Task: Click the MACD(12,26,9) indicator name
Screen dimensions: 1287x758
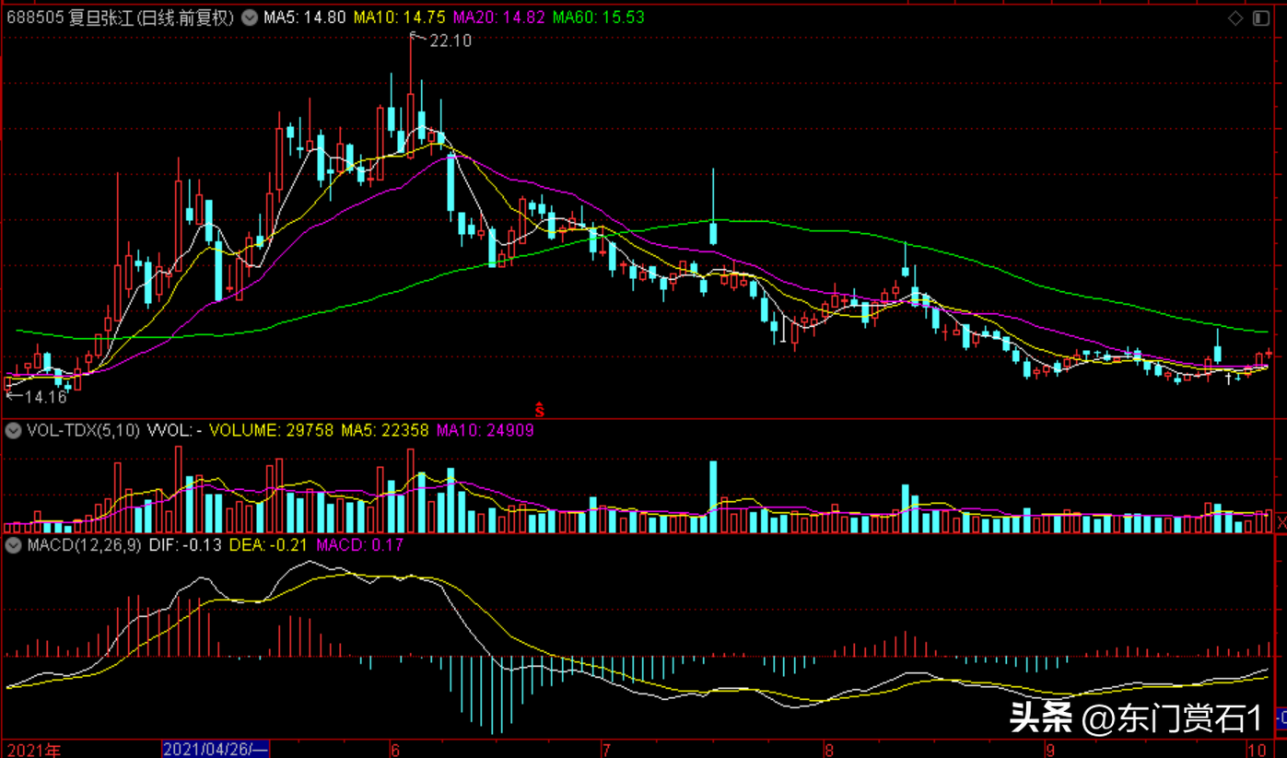Action: tap(84, 545)
